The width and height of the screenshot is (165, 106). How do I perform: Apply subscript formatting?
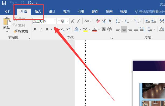(62, 29)
